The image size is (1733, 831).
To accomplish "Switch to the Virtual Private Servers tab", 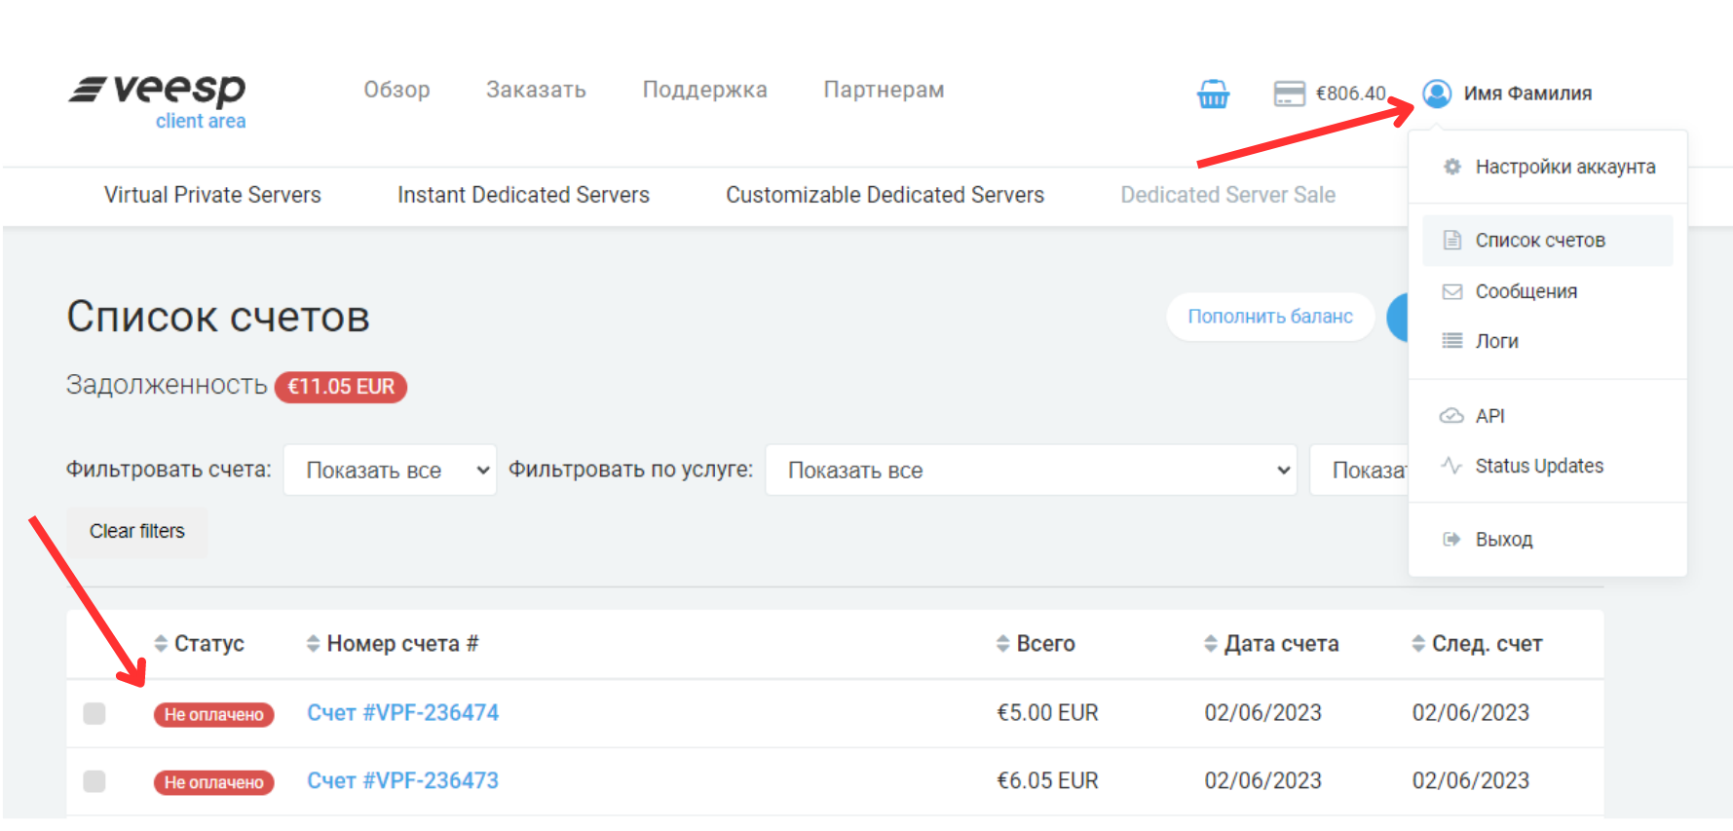I will point(212,195).
